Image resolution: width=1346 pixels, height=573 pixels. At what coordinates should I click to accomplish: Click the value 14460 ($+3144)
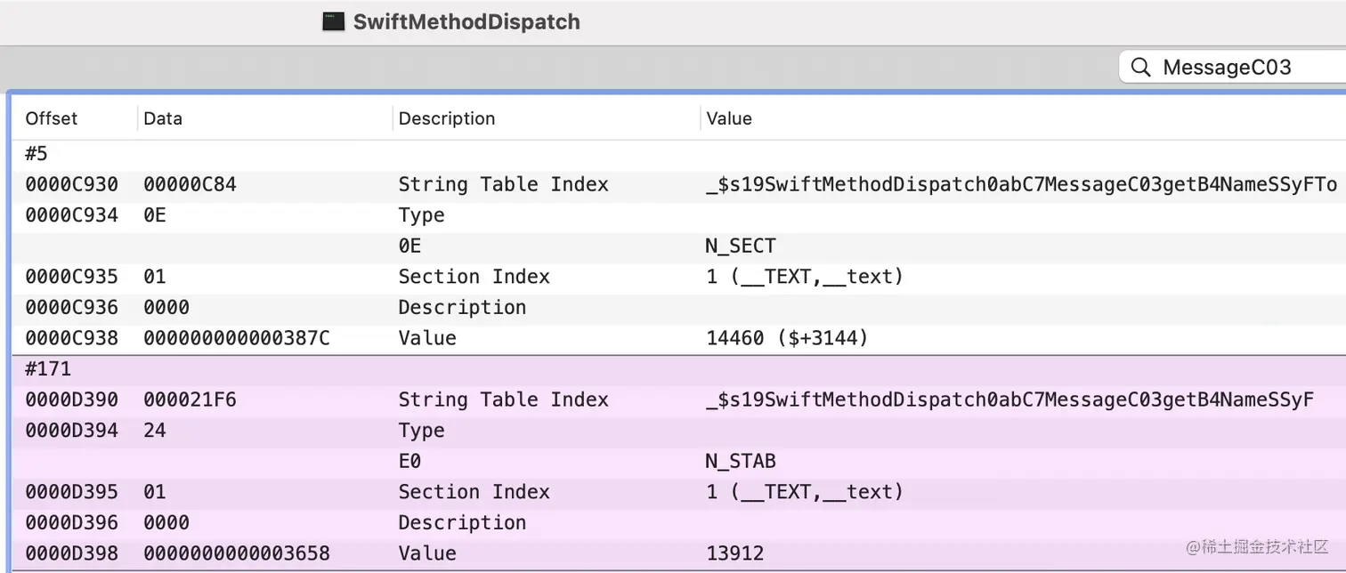click(786, 338)
